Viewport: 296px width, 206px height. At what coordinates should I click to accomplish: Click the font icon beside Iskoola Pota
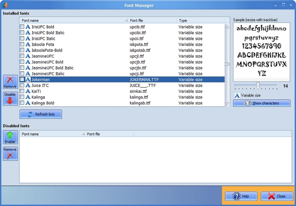tap(28, 44)
